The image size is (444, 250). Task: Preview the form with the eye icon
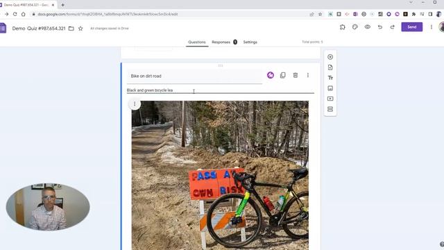click(x=367, y=27)
